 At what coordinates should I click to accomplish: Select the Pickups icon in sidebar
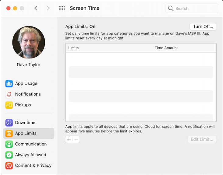(x=9, y=105)
